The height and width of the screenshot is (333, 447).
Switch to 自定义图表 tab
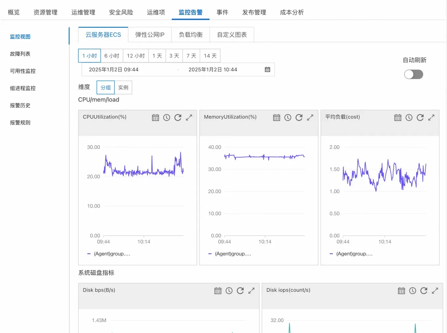(232, 35)
